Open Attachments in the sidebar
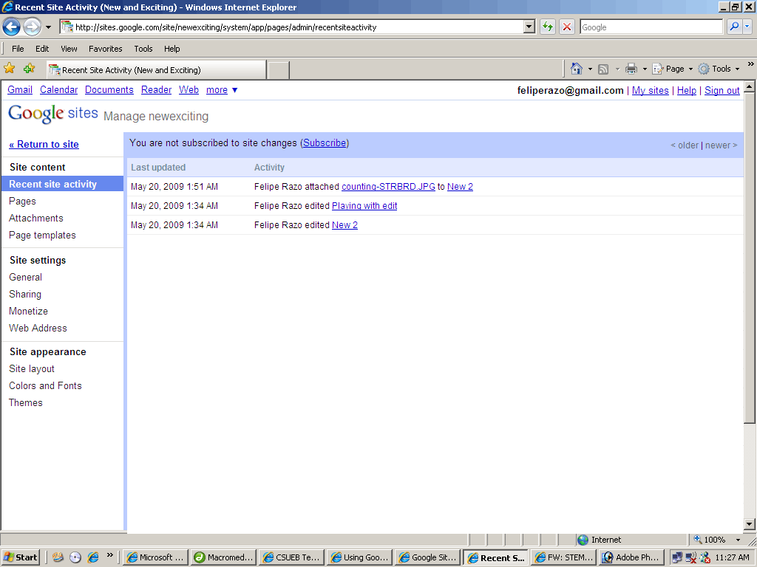This screenshot has width=757, height=567. pos(35,218)
